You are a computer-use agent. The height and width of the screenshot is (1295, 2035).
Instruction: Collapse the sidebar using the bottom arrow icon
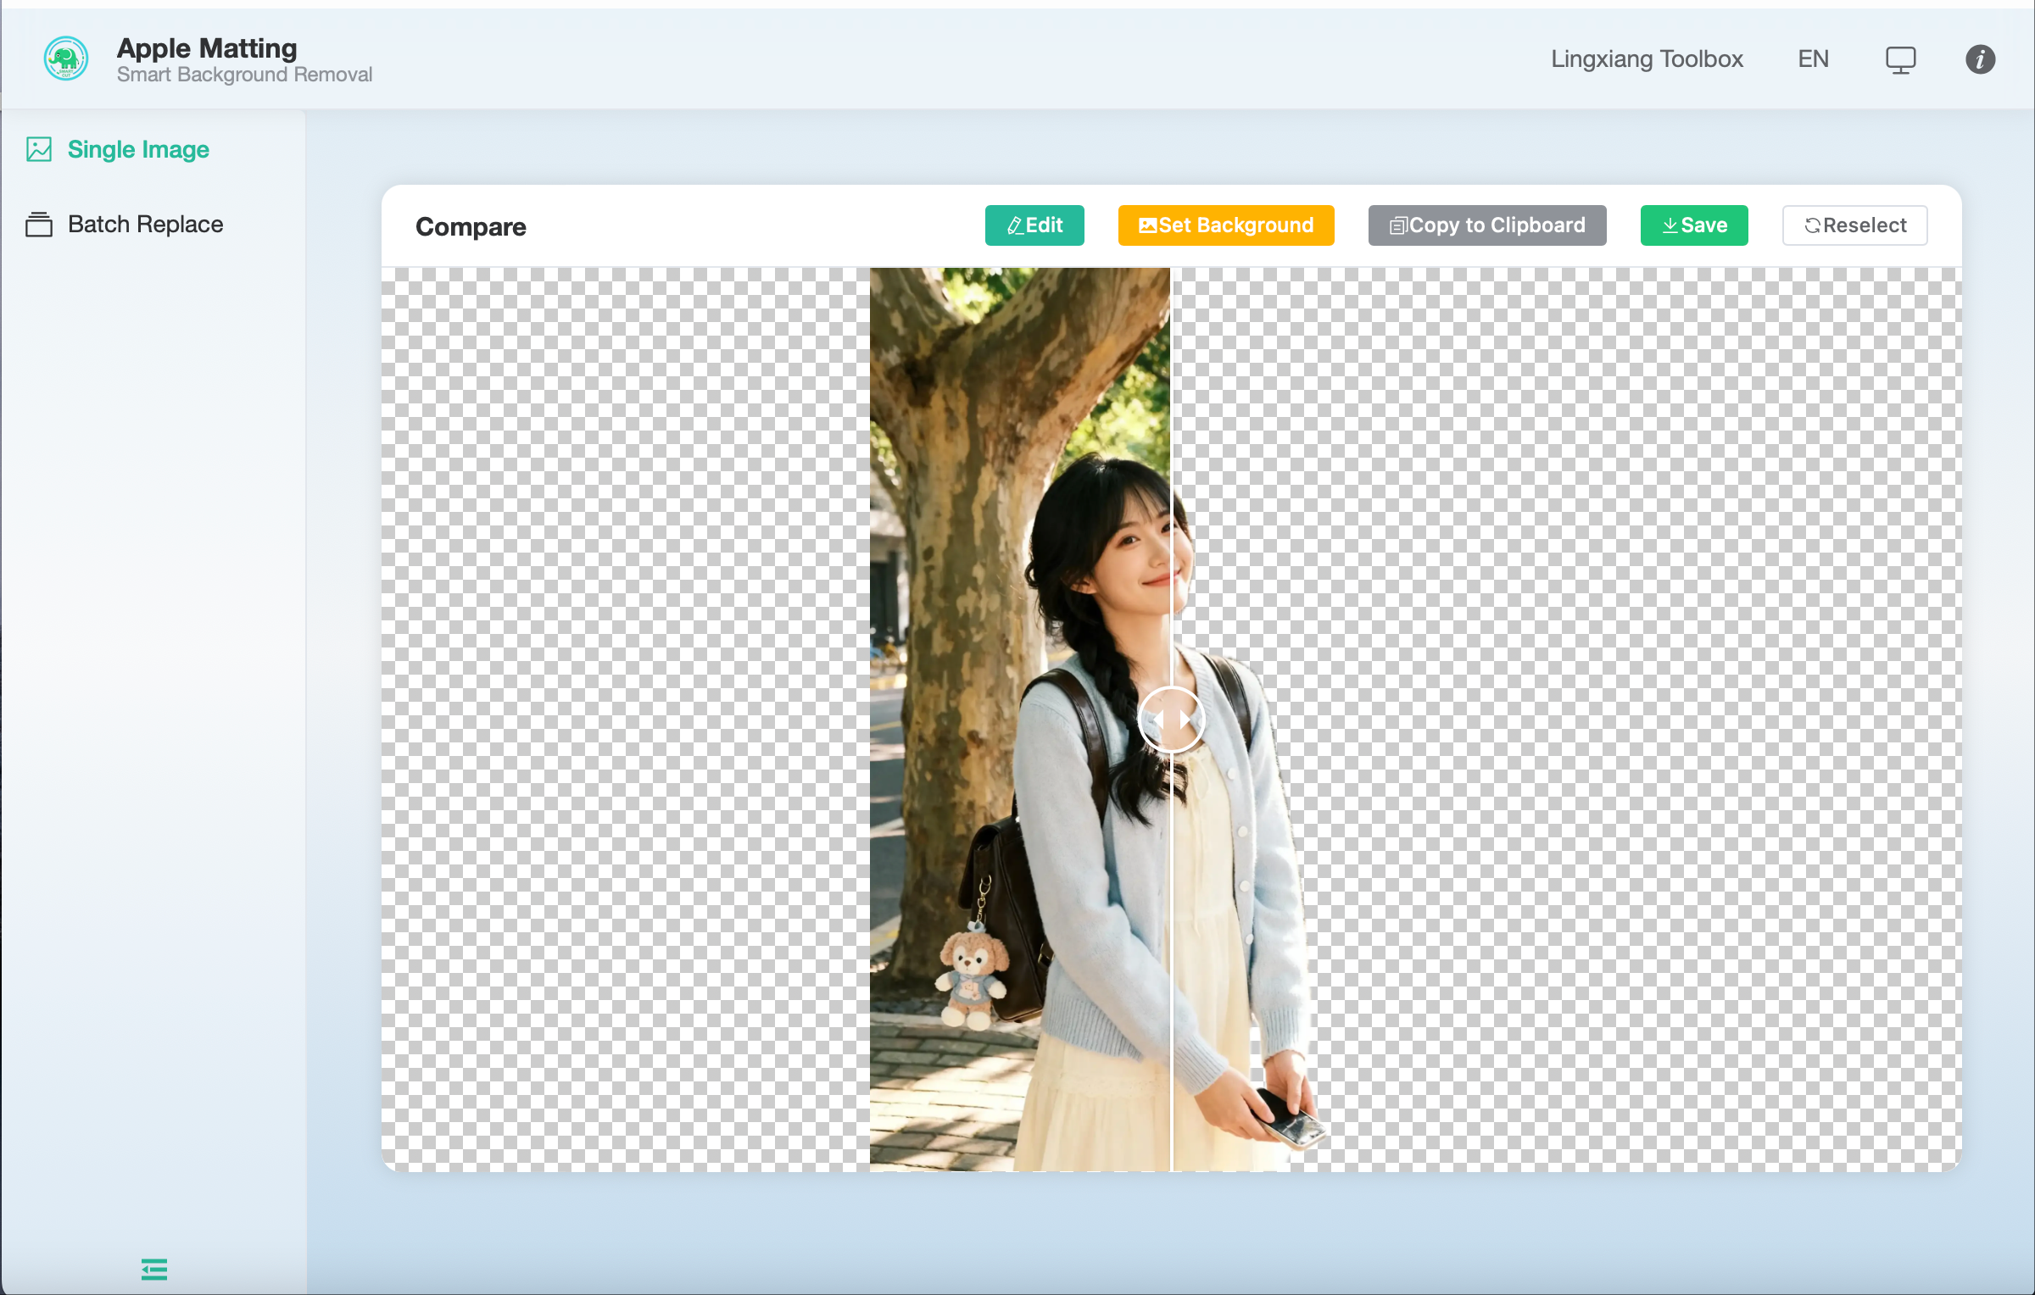pyautogui.click(x=153, y=1270)
